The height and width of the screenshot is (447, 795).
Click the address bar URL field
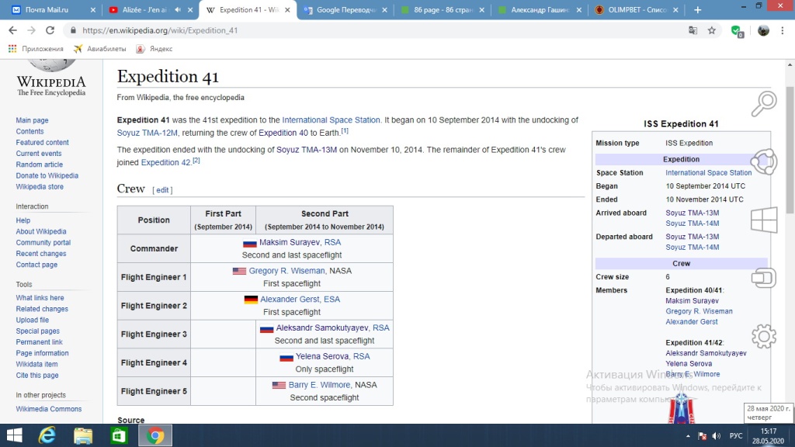coord(375,30)
